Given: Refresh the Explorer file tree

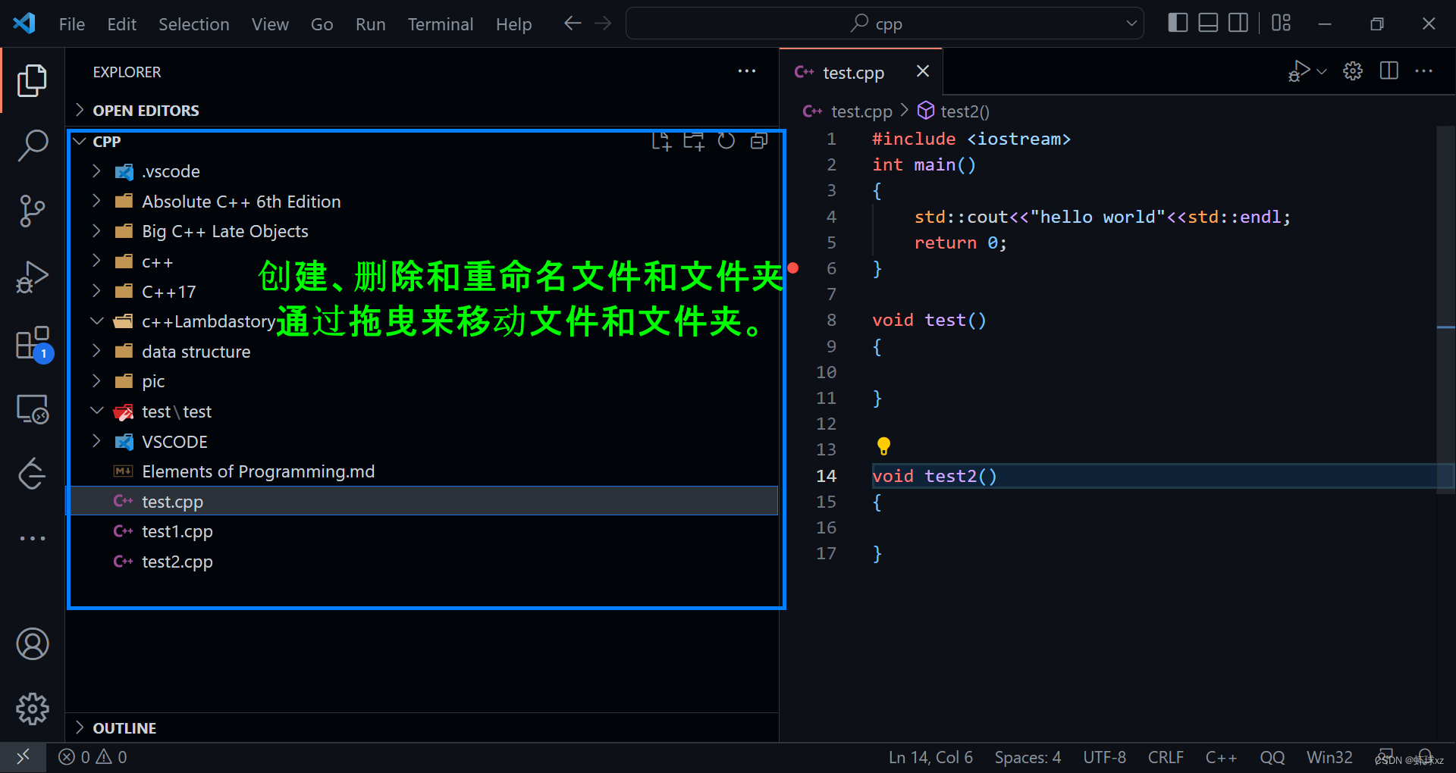Looking at the screenshot, I should (726, 141).
